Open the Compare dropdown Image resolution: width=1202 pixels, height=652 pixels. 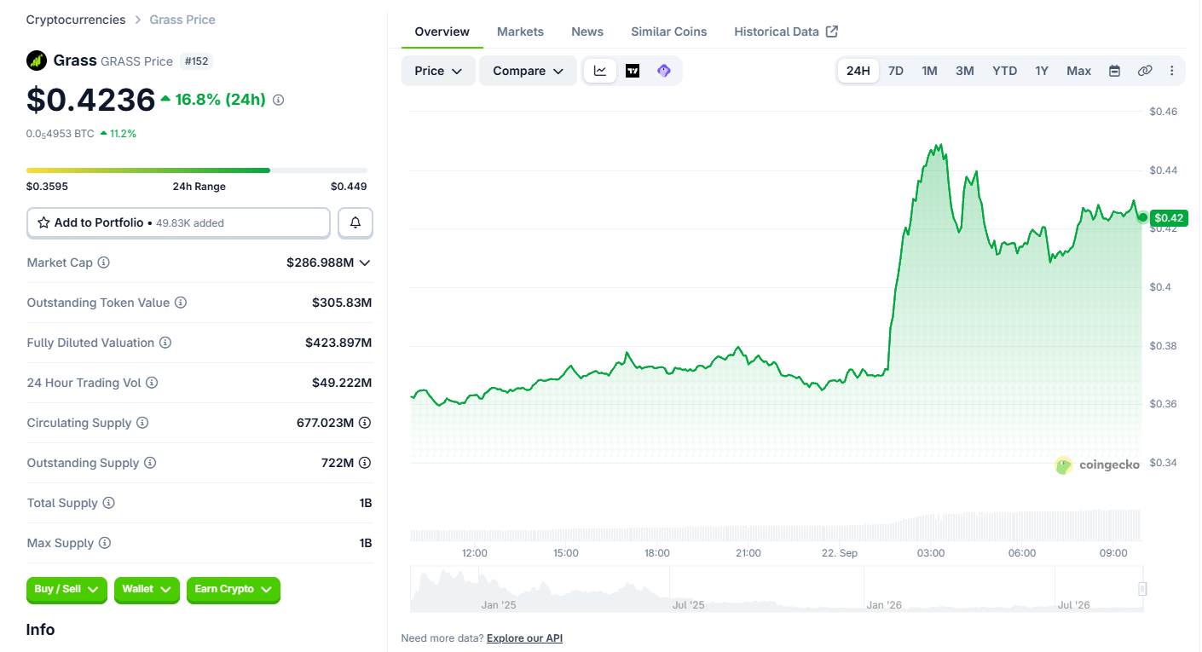[x=529, y=71]
